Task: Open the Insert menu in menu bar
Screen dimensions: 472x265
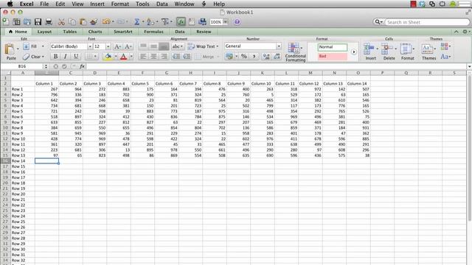Action: pos(97,4)
